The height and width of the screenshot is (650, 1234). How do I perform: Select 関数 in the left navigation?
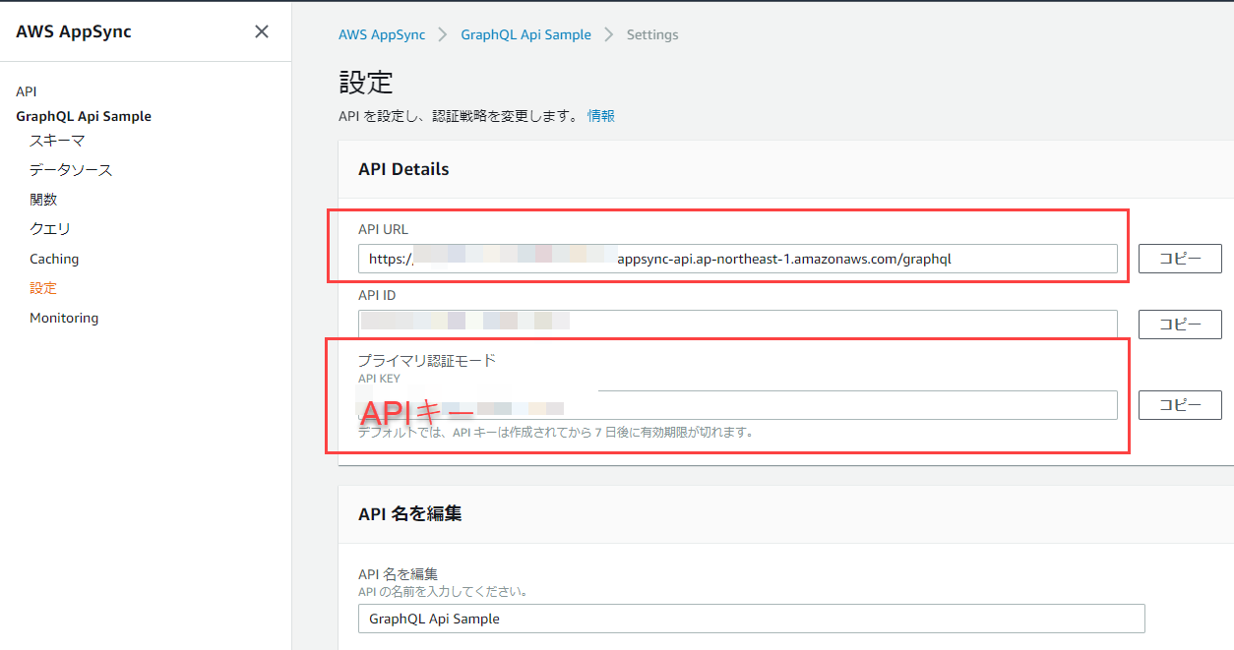pos(43,199)
